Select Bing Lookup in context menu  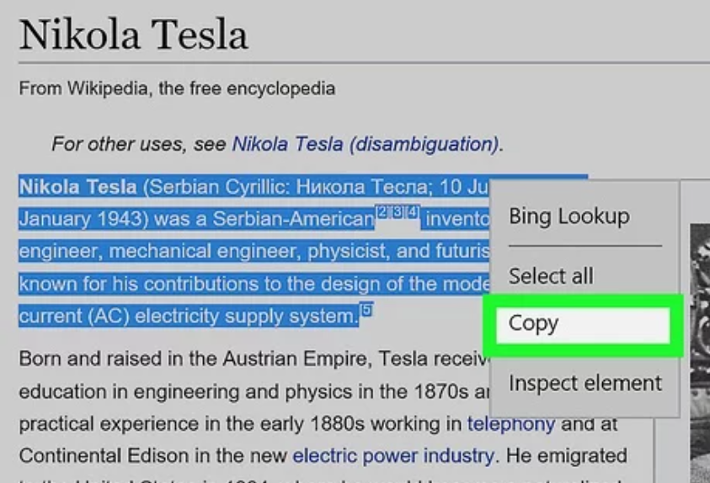(x=569, y=216)
